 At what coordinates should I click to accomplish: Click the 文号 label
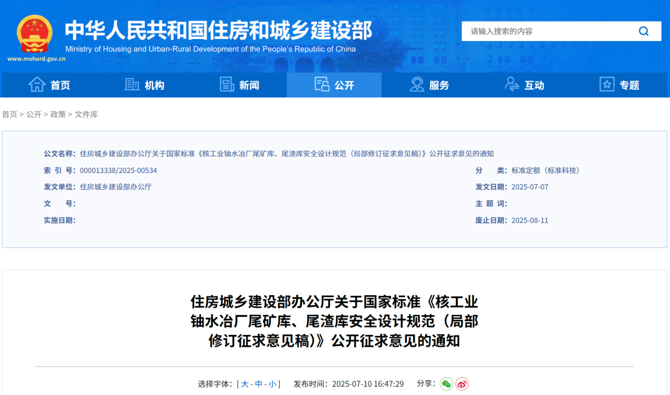(60, 203)
